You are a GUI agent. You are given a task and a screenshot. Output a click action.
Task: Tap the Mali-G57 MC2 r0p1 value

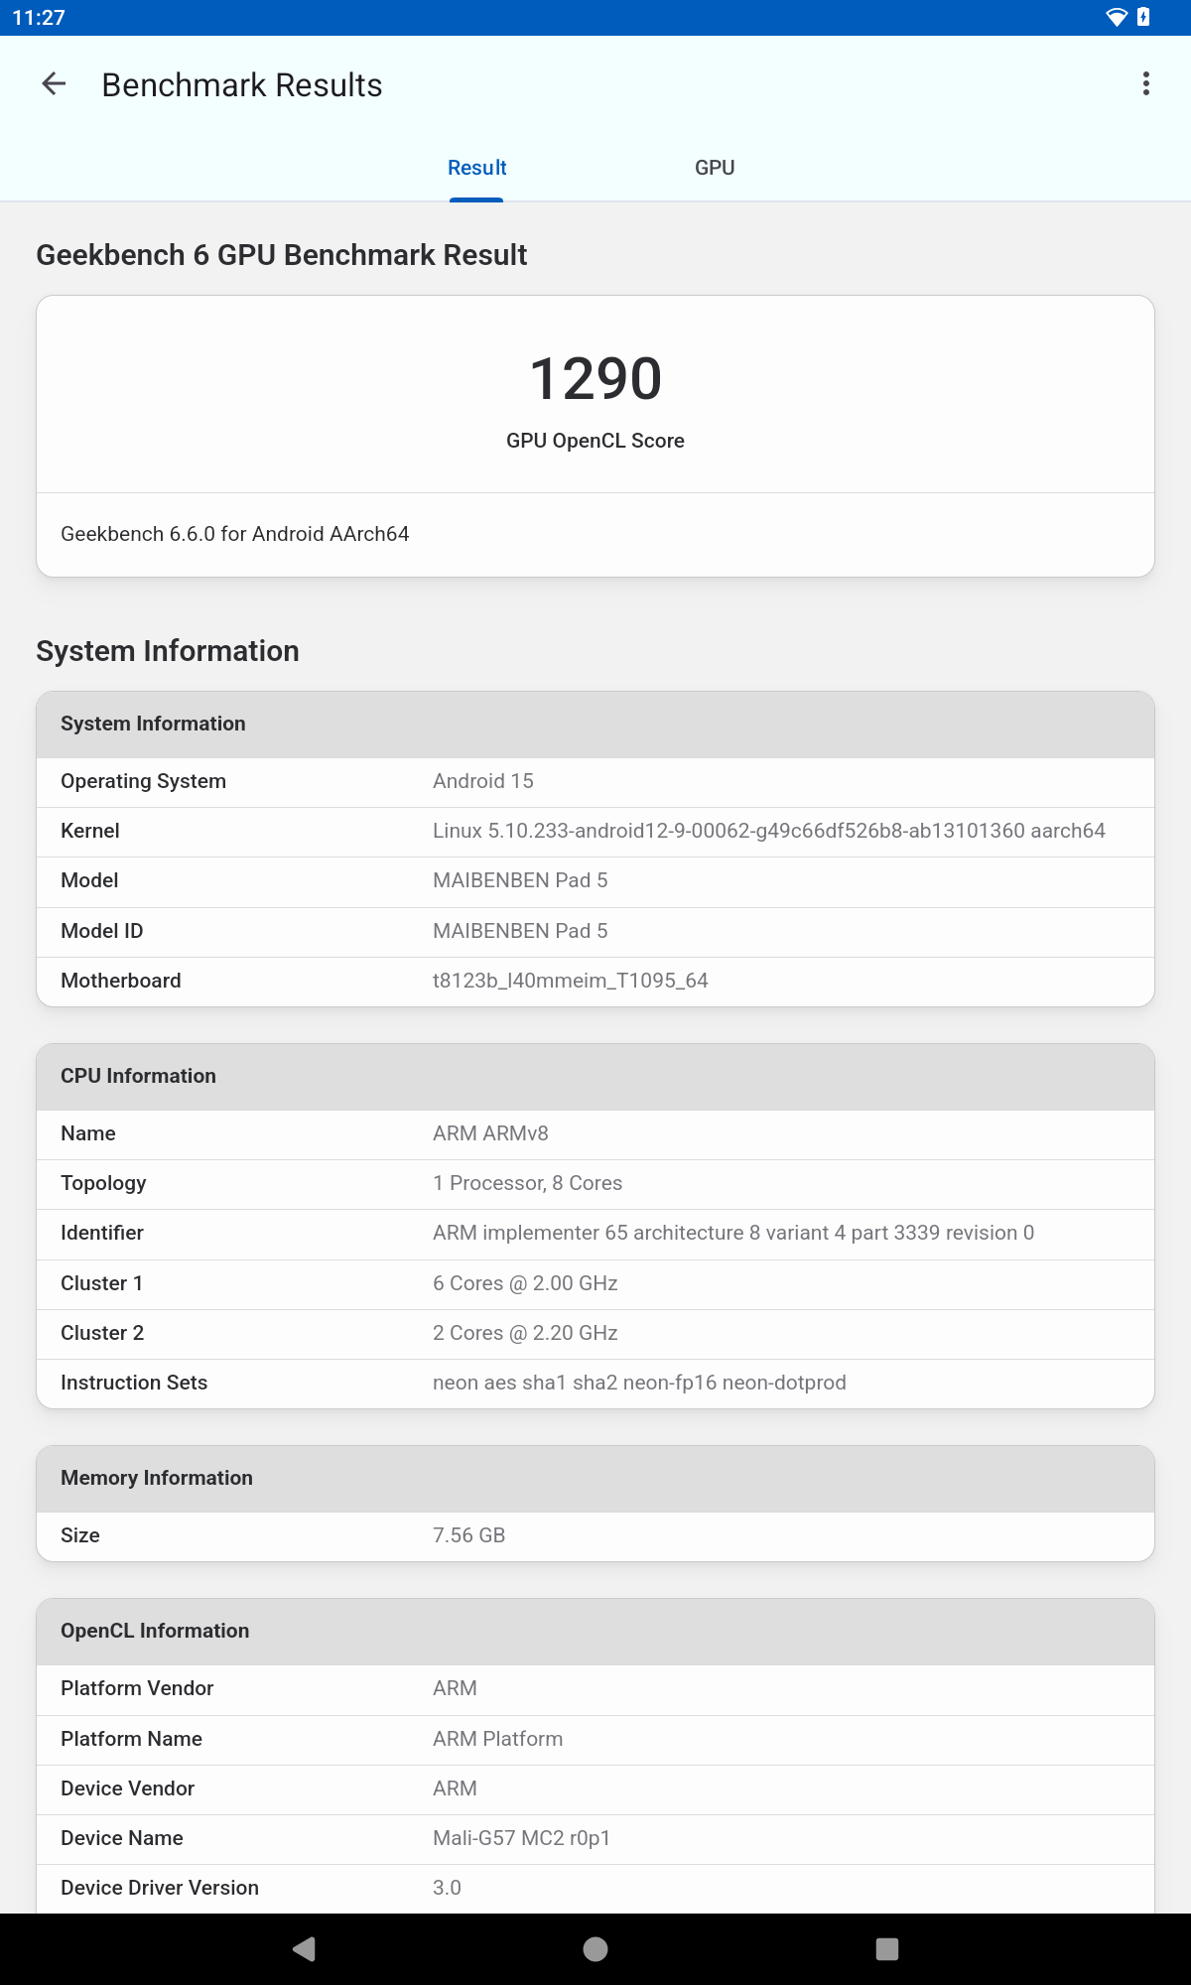[x=521, y=1838]
